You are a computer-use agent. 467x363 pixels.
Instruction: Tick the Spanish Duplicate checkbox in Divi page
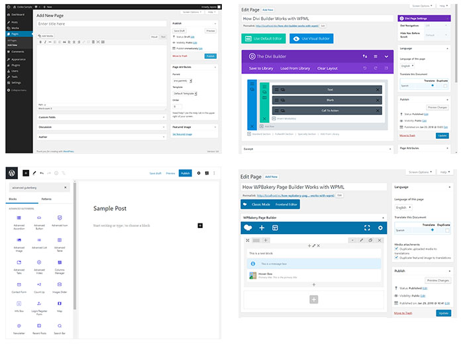click(445, 86)
